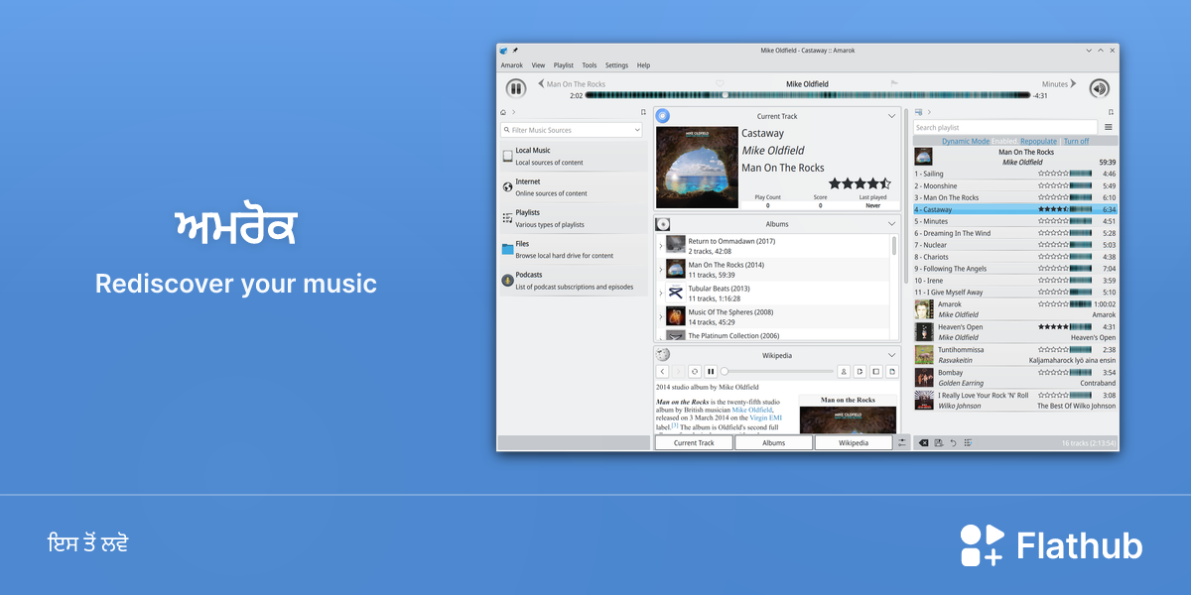Collapse the Current Track applet

click(891, 116)
